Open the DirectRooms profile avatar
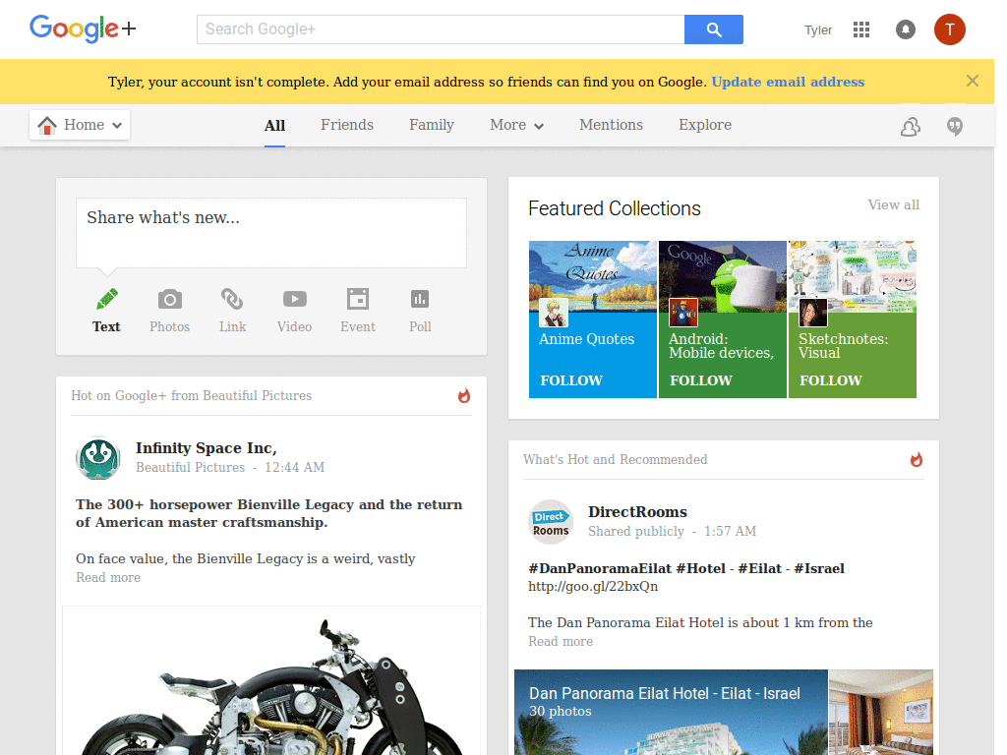This screenshot has height=755, width=1007. 551,522
